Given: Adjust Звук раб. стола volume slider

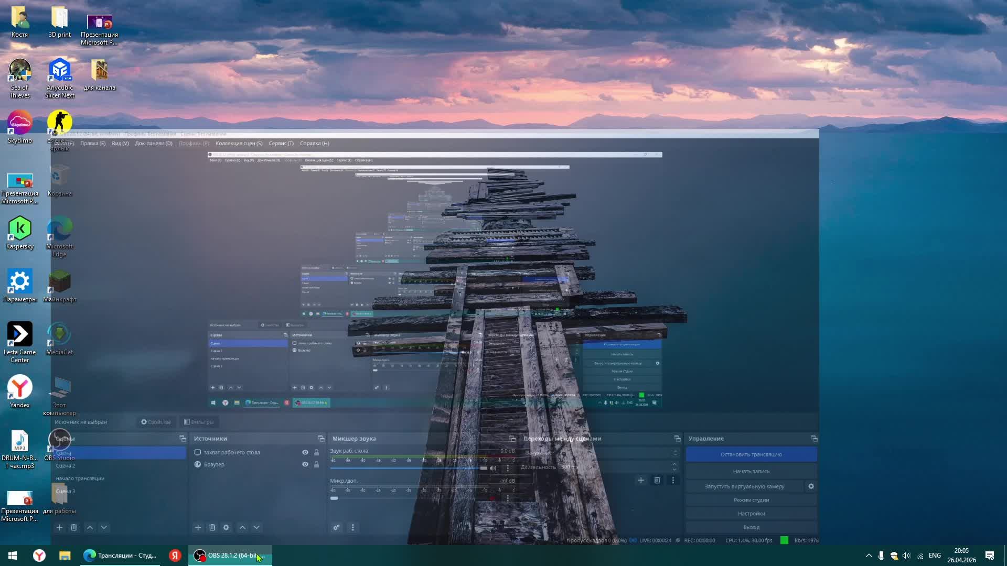Looking at the screenshot, I should [483, 468].
